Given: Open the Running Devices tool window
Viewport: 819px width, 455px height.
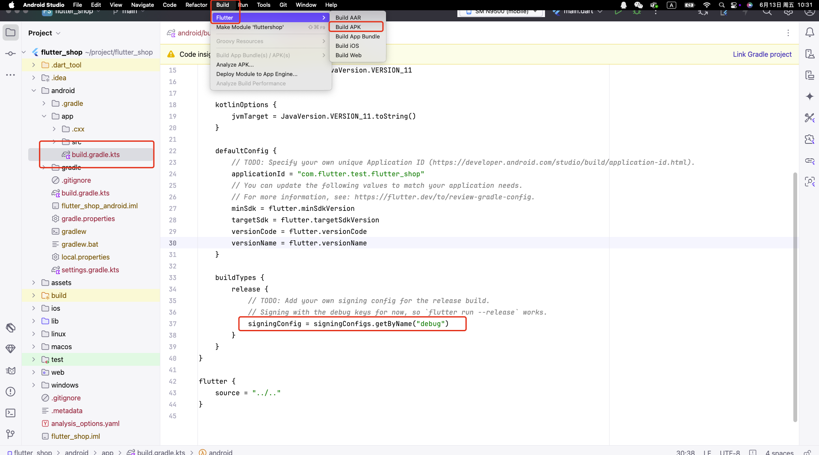Looking at the screenshot, I should pyautogui.click(x=810, y=75).
